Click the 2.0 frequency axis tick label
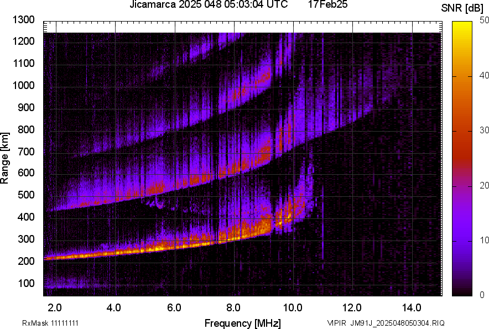The image size is (489, 329). coord(55,307)
